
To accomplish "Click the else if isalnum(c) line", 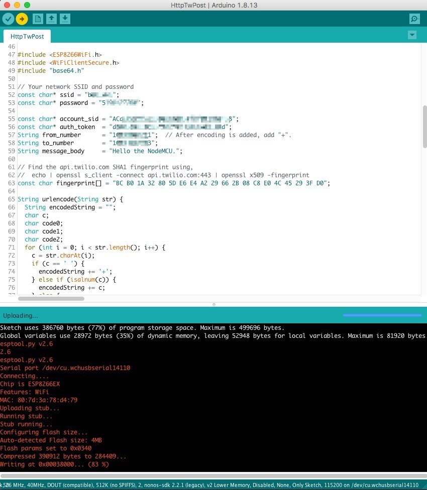I will click(x=74, y=279).
